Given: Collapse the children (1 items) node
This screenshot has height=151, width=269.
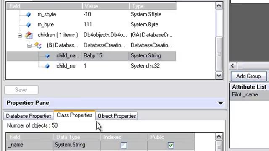Looking at the screenshot, I should click(x=20, y=35).
